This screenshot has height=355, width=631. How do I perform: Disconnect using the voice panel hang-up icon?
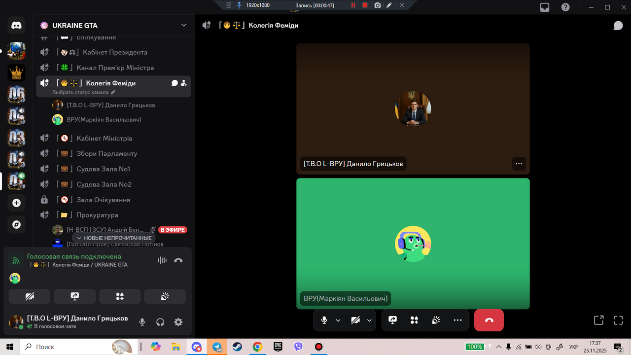[178, 260]
